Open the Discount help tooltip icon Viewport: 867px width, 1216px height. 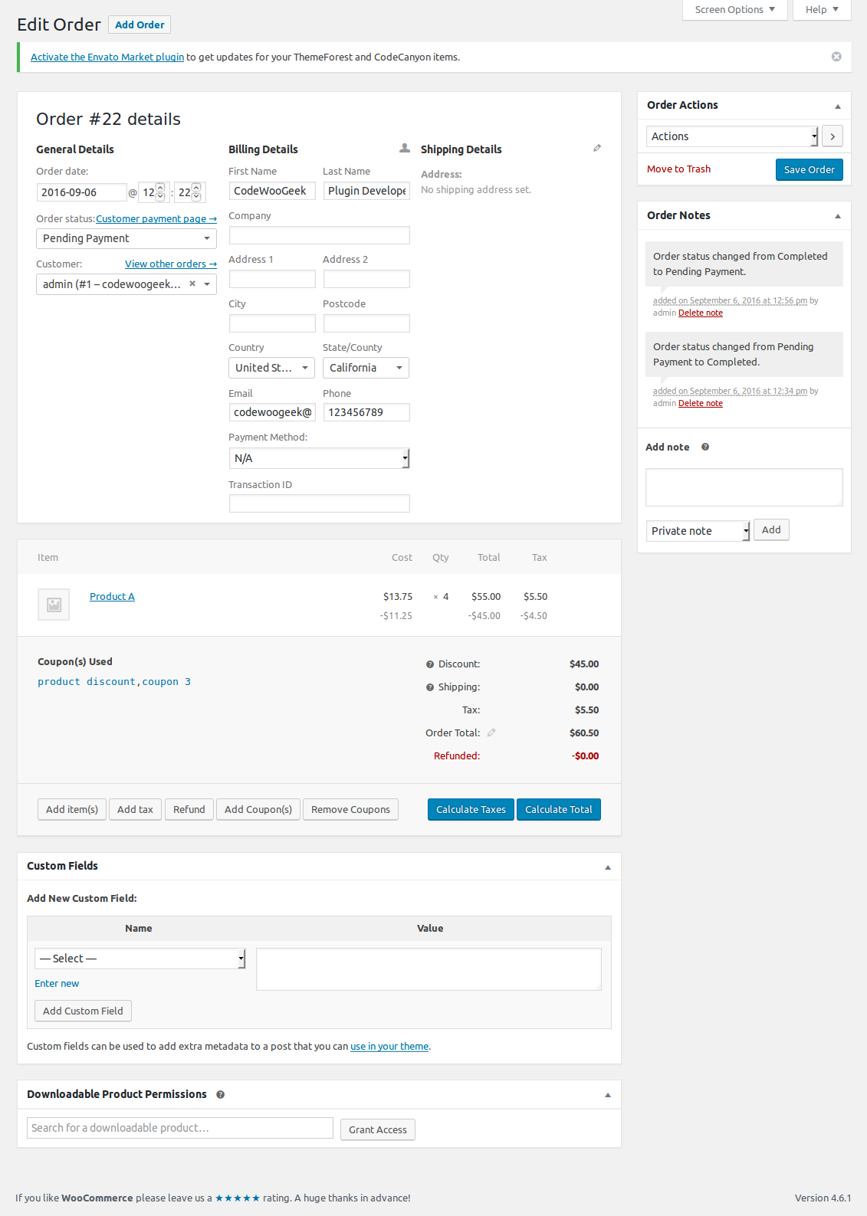pos(430,664)
